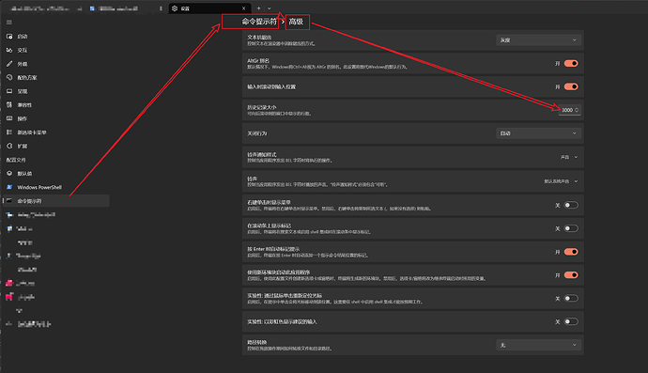Open the 路径转换 dropdown showing 无
The image size is (648, 373).
[x=538, y=345]
